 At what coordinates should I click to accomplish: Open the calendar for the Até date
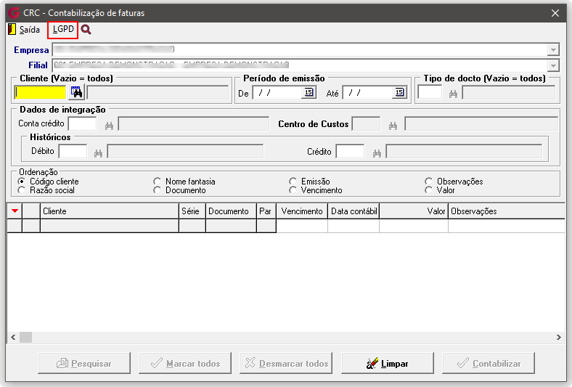tap(399, 93)
